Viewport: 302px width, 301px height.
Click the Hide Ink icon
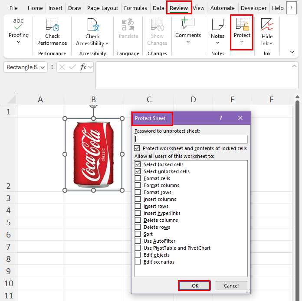267,24
